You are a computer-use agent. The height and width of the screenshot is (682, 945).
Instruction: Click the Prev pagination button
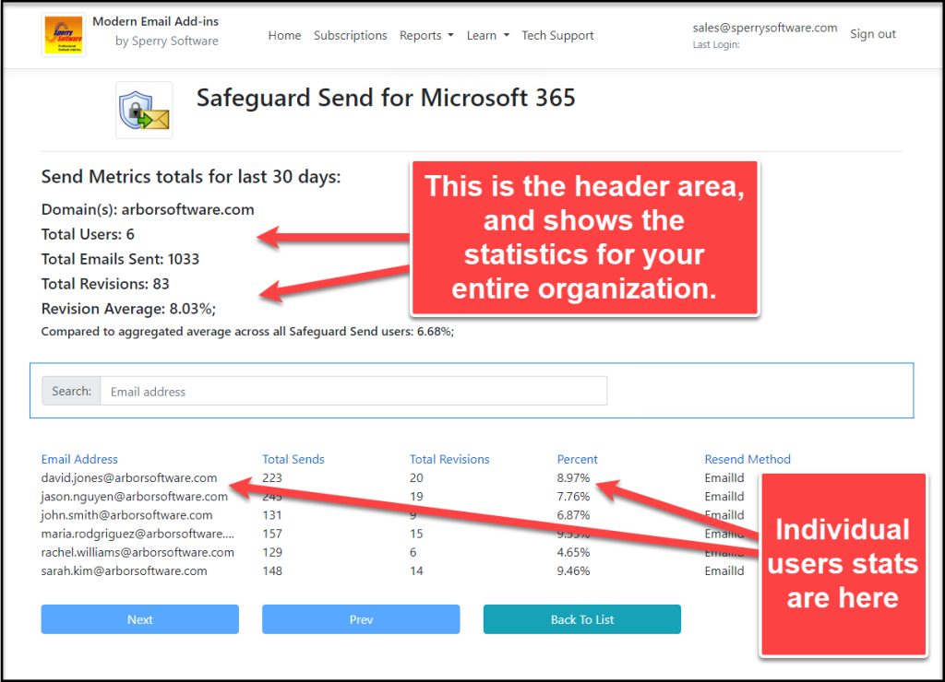[361, 618]
